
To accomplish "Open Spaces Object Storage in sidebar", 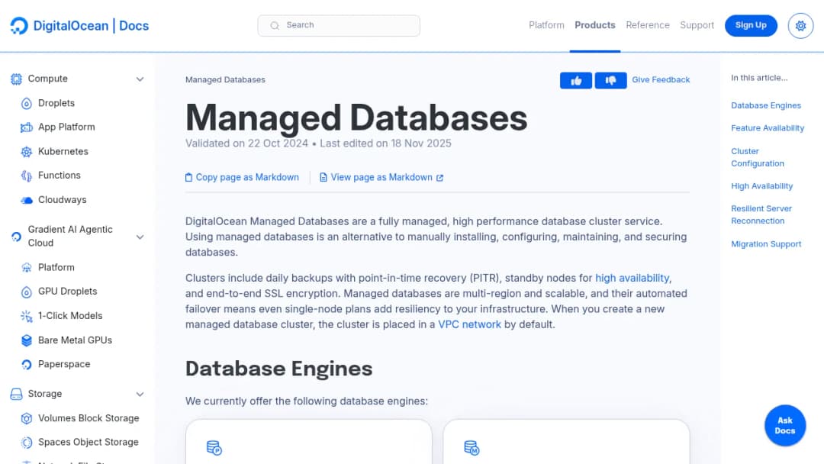I will [88, 443].
